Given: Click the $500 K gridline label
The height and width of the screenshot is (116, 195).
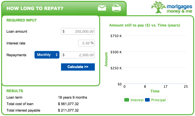Looking at the screenshot, I should [116, 52].
